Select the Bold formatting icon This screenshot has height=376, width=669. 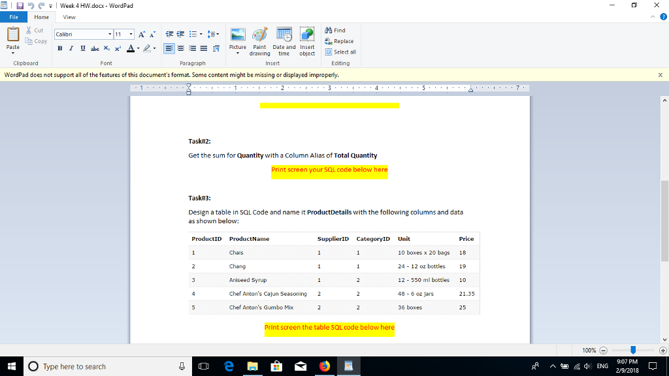click(59, 48)
